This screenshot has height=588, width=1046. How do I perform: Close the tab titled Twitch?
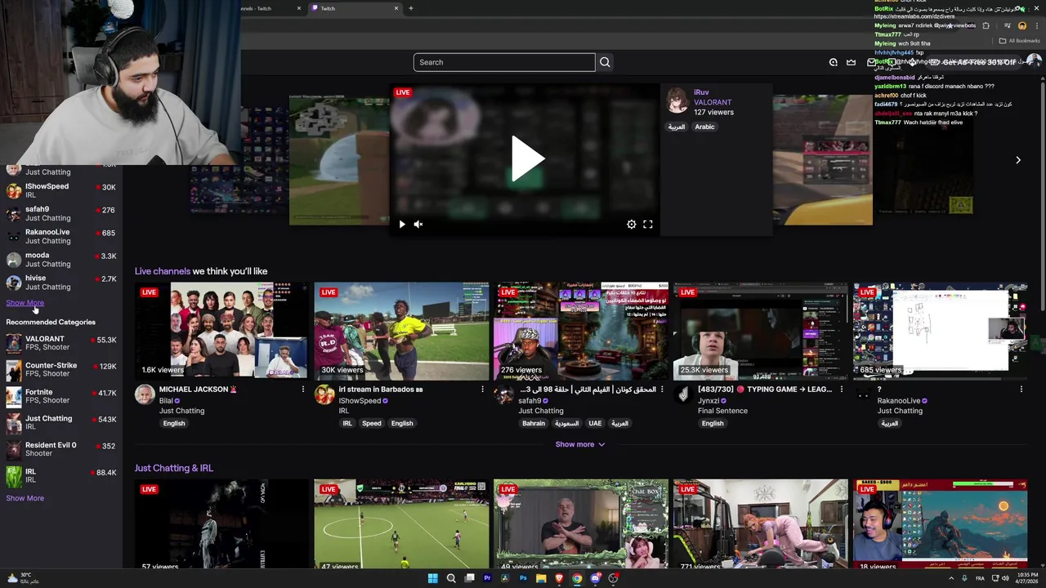pos(396,8)
